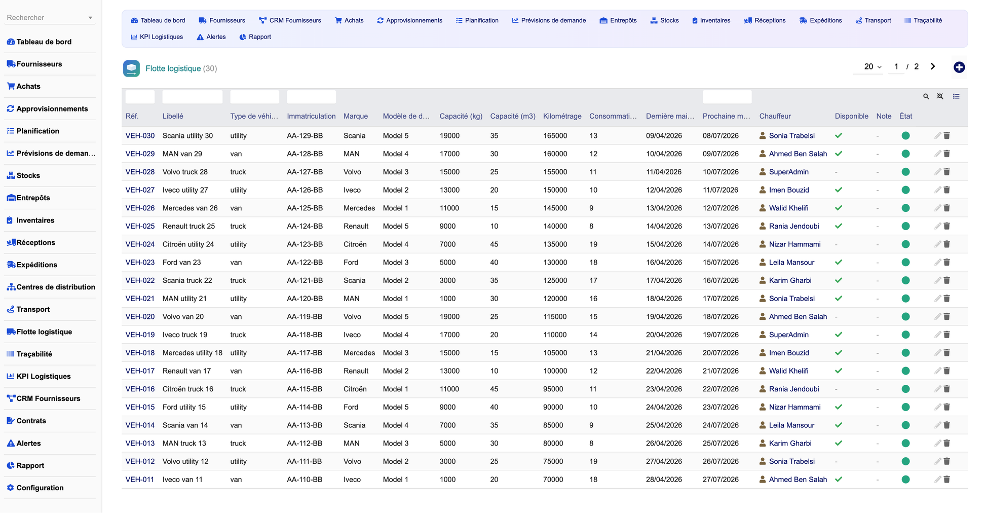Image resolution: width=986 pixels, height=513 pixels.
Task: Open the chauffeur link Sonia Trabelsi for VEH-030
Action: pyautogui.click(x=791, y=135)
